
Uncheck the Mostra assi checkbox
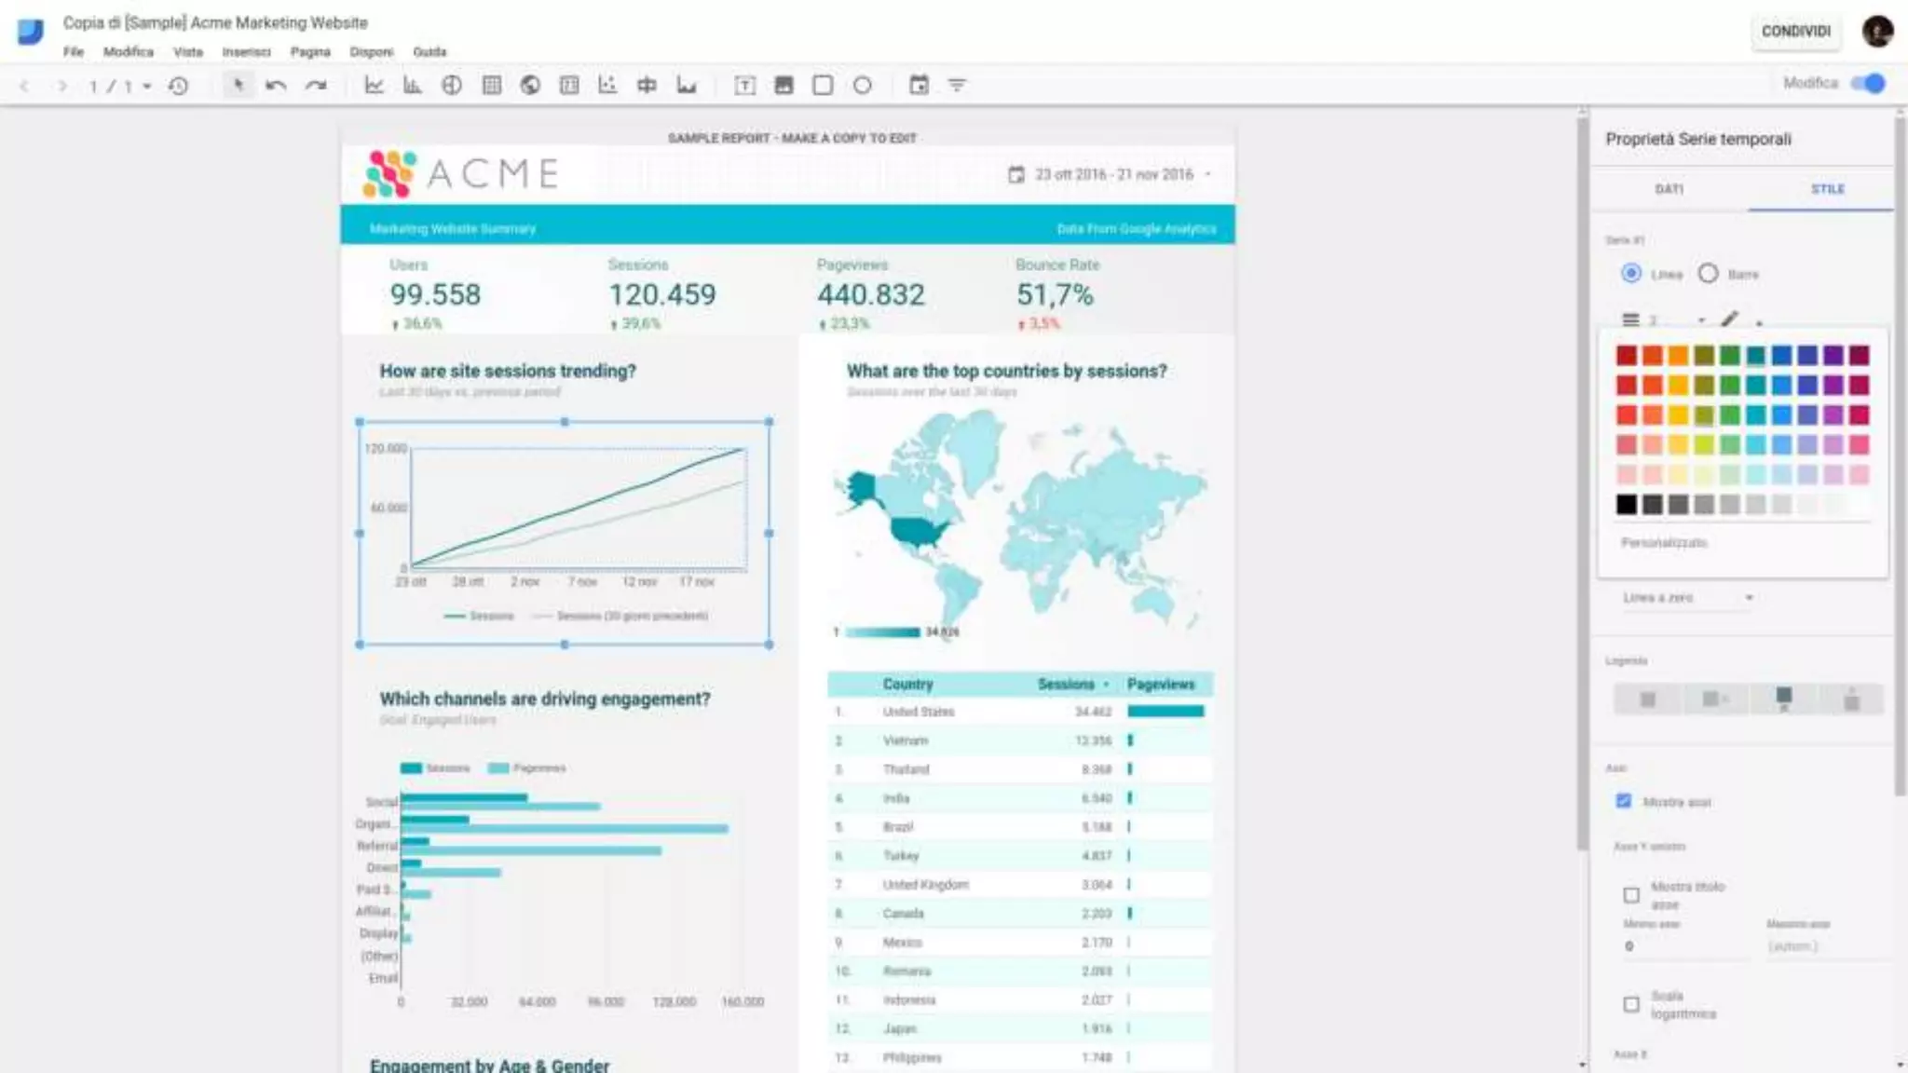click(1624, 801)
